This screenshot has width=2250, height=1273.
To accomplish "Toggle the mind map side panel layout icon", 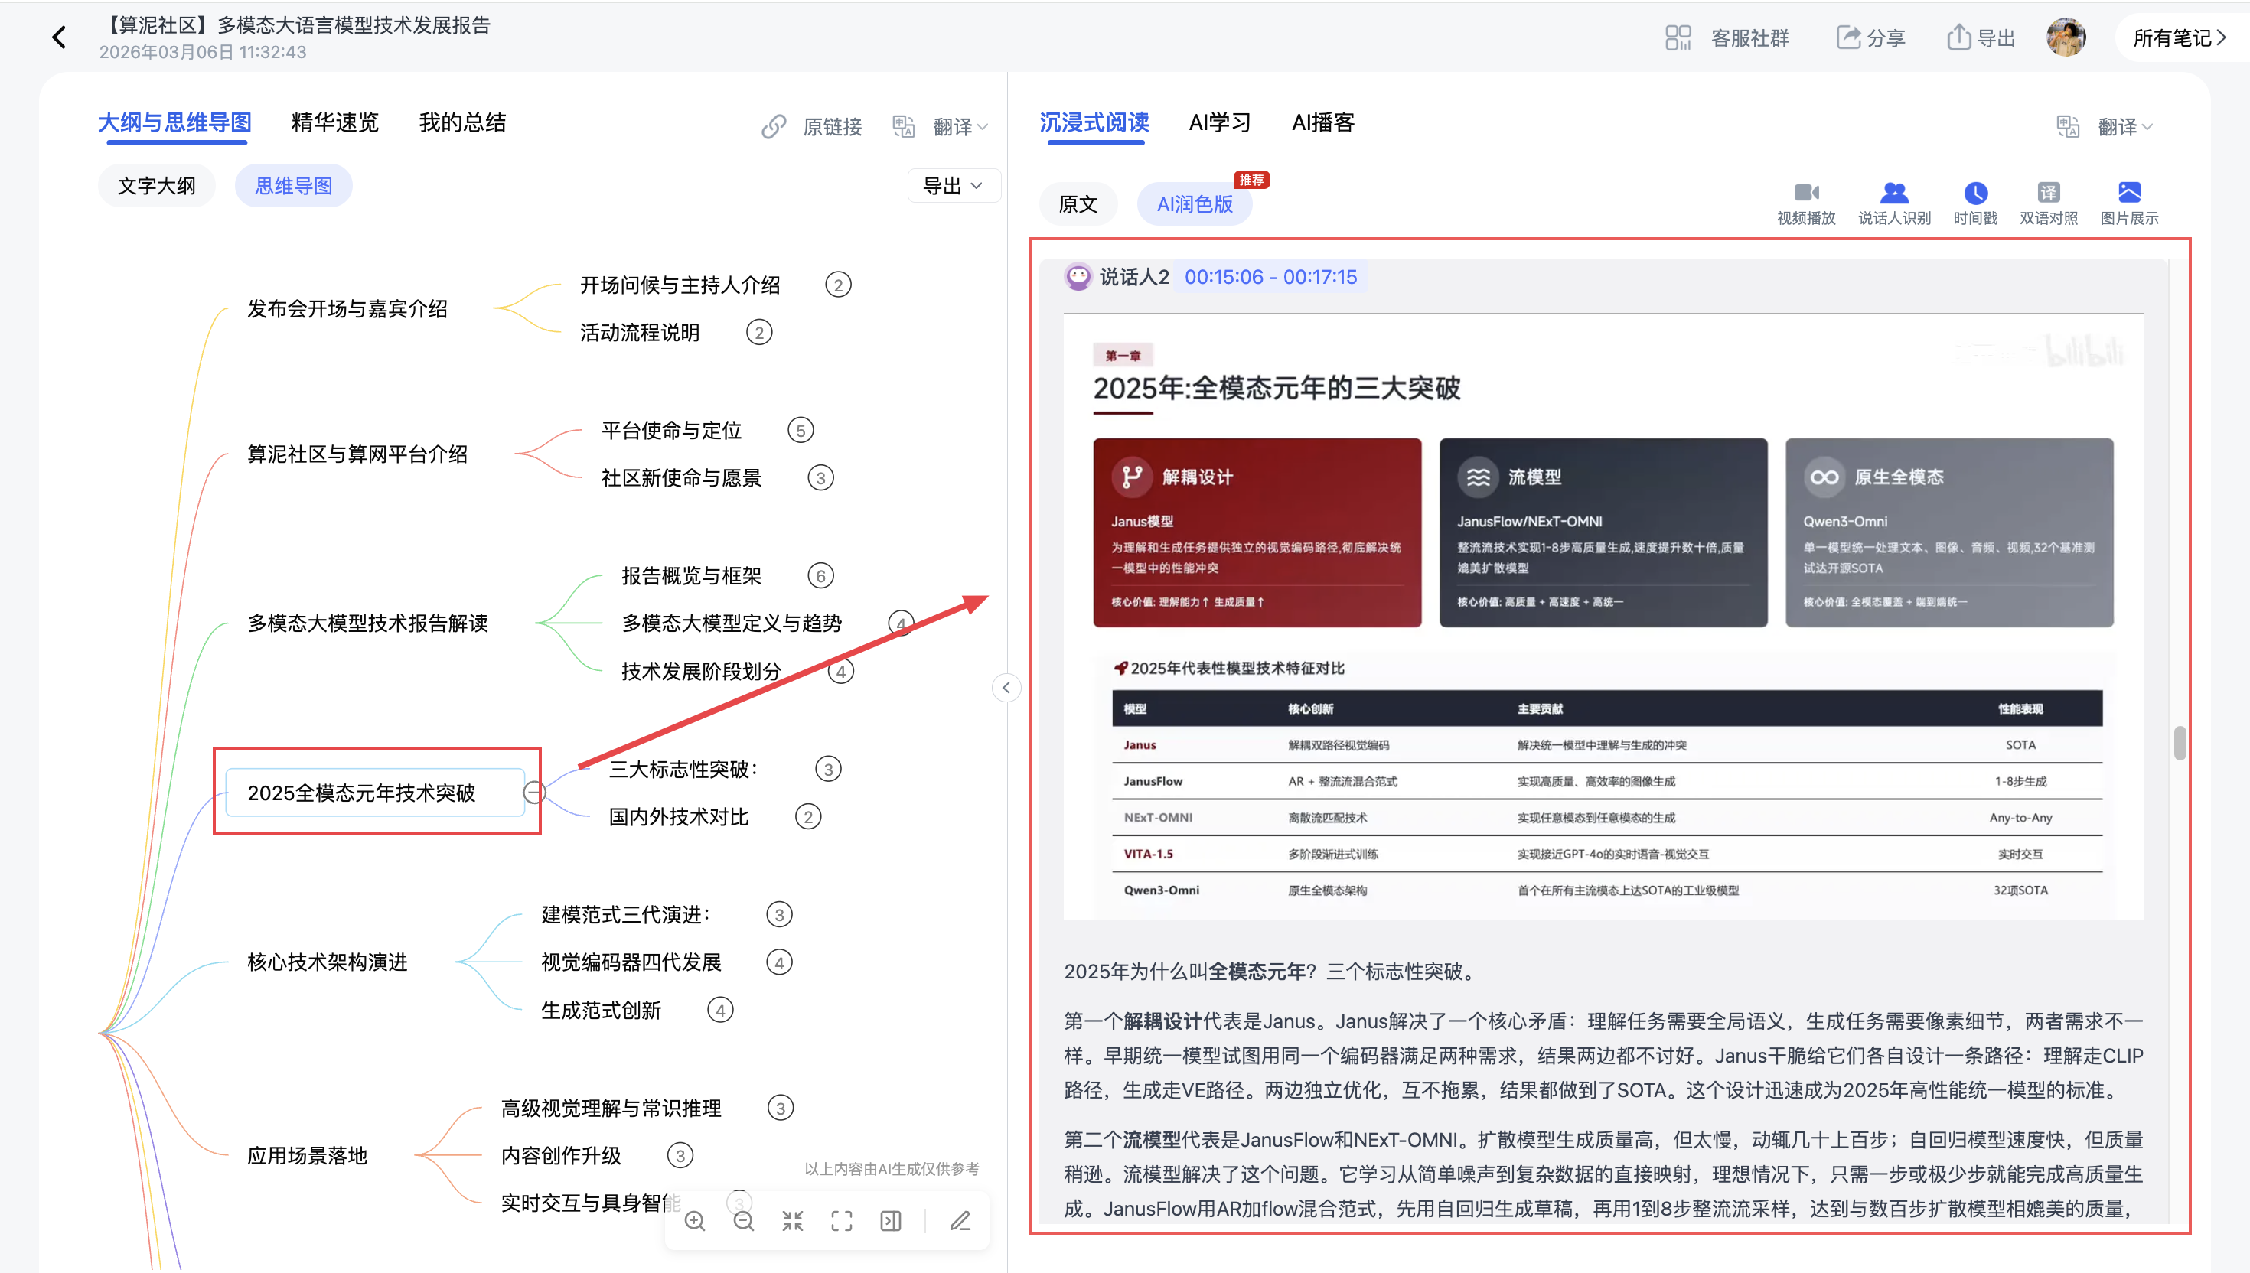I will (x=890, y=1220).
